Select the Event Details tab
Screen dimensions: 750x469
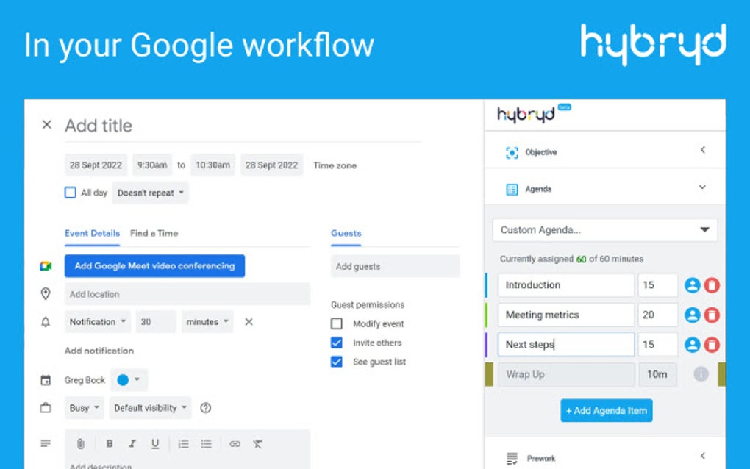coord(92,233)
